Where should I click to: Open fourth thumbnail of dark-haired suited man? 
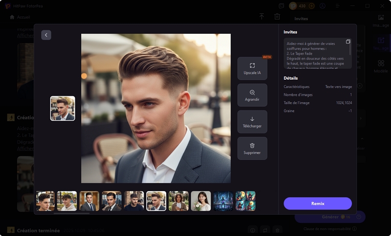[x=112, y=201]
